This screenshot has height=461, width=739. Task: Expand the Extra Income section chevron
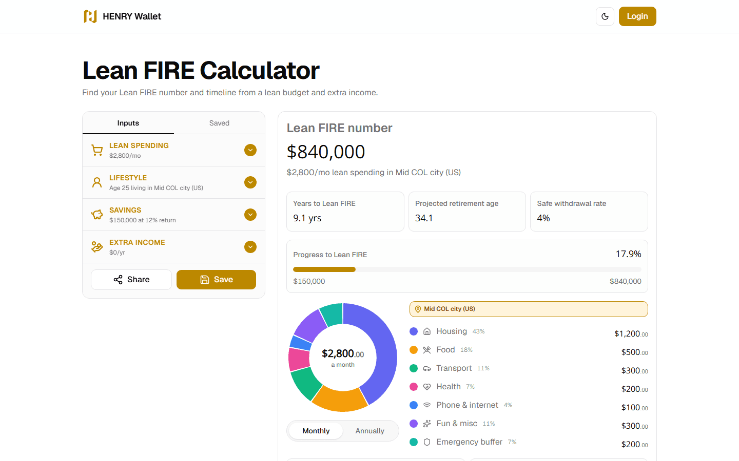pos(250,247)
